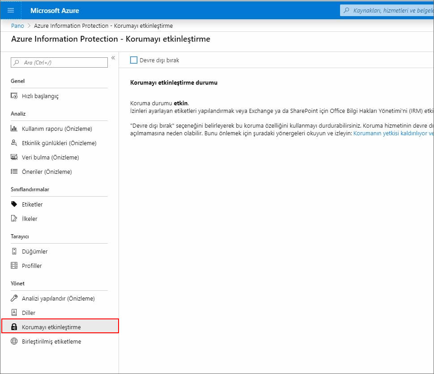Click the Yönet section heading
The width and height of the screenshot is (434, 374).
tap(17, 284)
